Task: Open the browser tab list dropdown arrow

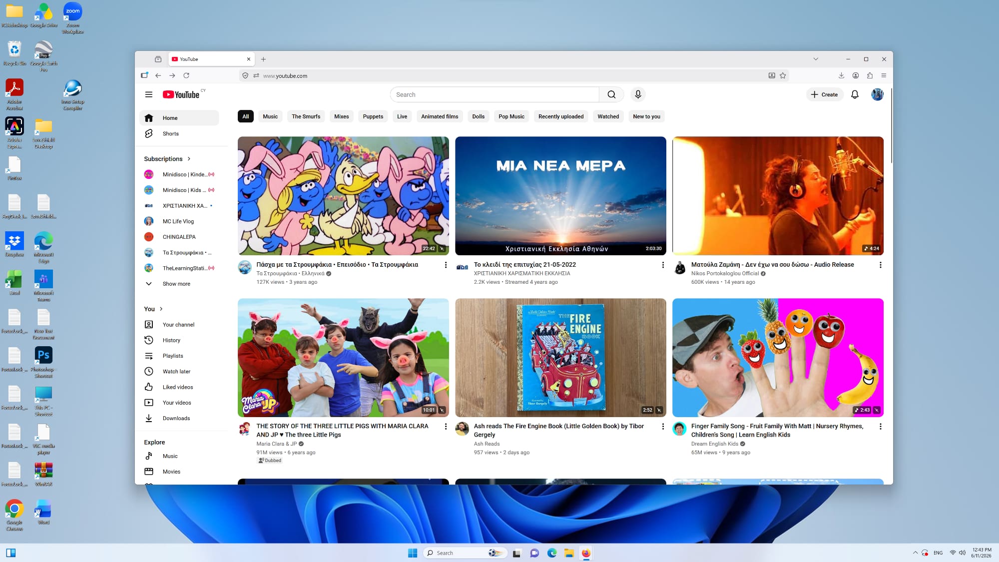Action: [x=816, y=59]
